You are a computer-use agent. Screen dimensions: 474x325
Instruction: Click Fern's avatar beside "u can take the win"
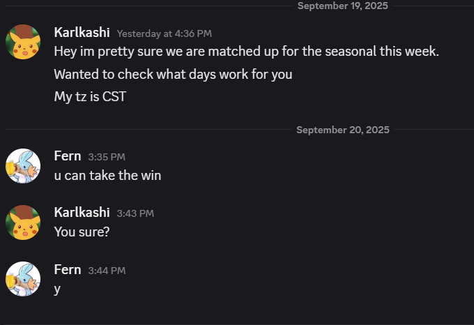[23, 166]
